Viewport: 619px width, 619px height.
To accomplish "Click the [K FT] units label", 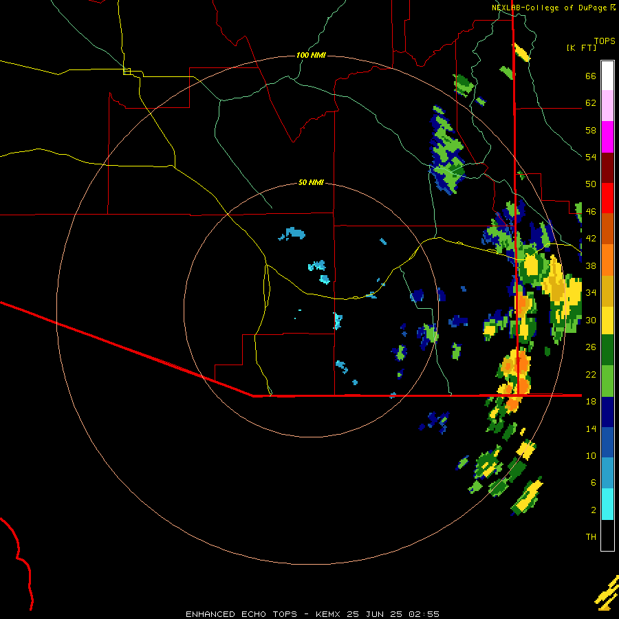I will [x=581, y=47].
